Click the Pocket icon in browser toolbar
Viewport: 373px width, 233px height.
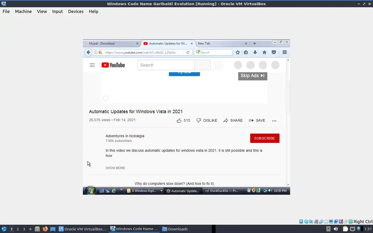pos(274,52)
